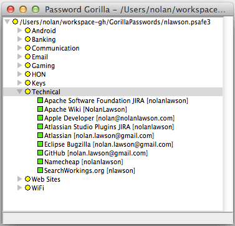Click green icon beside Atlassian Studio Plugins JIRA
Viewport: 235px width, 226px height.
click(x=40, y=127)
